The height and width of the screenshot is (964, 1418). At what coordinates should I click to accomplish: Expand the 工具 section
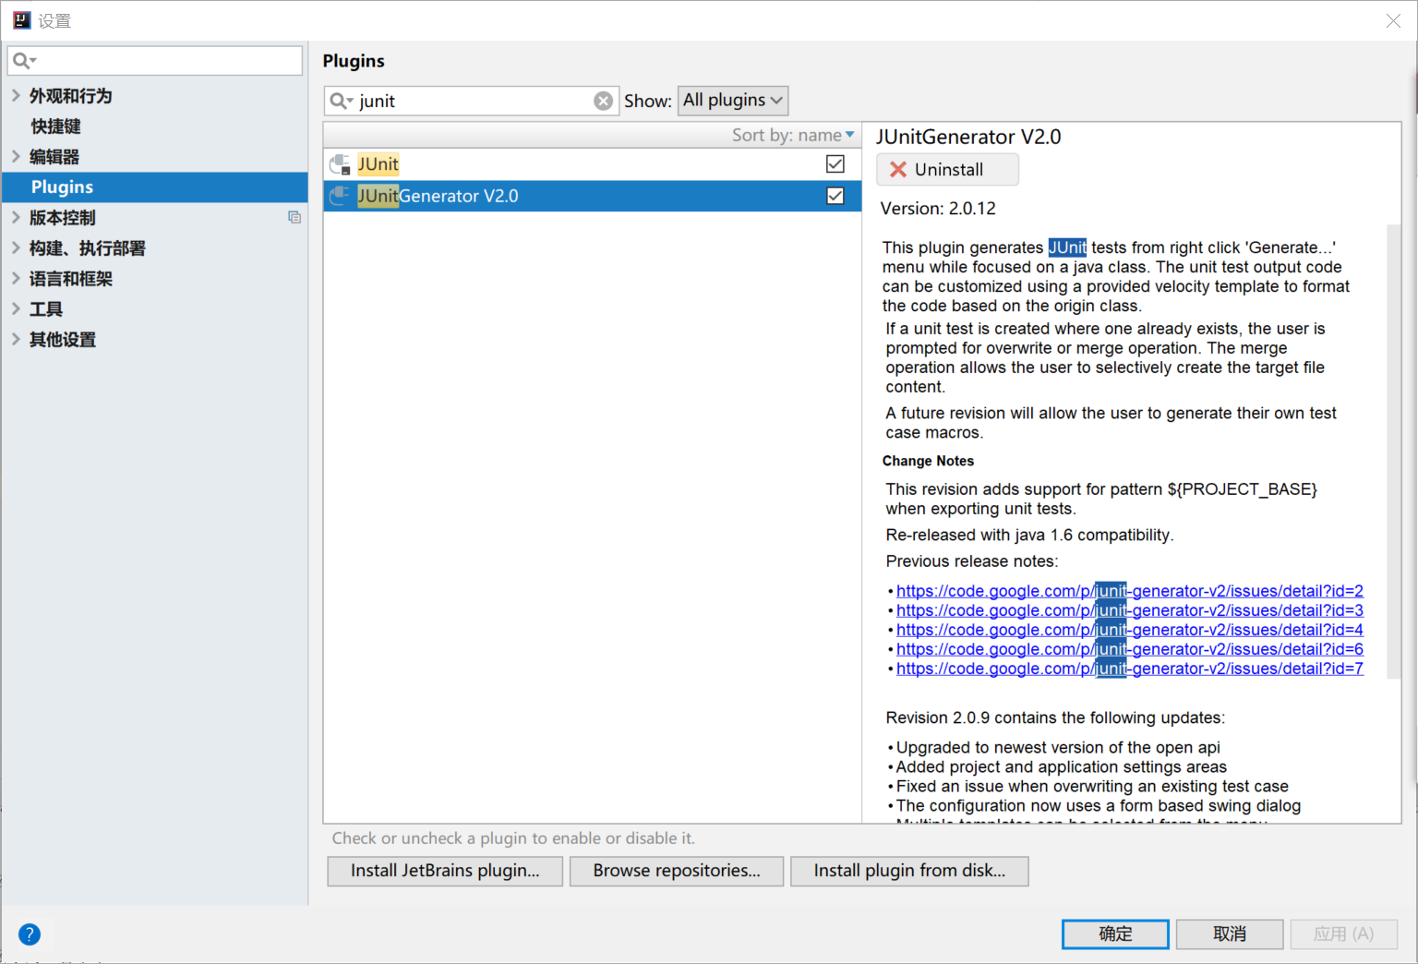click(x=16, y=308)
